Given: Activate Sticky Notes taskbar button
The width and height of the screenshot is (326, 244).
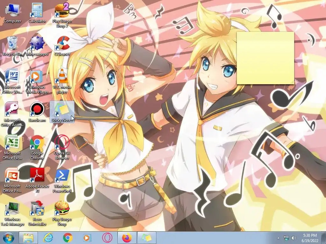Looking at the screenshot, I should pos(146,238).
